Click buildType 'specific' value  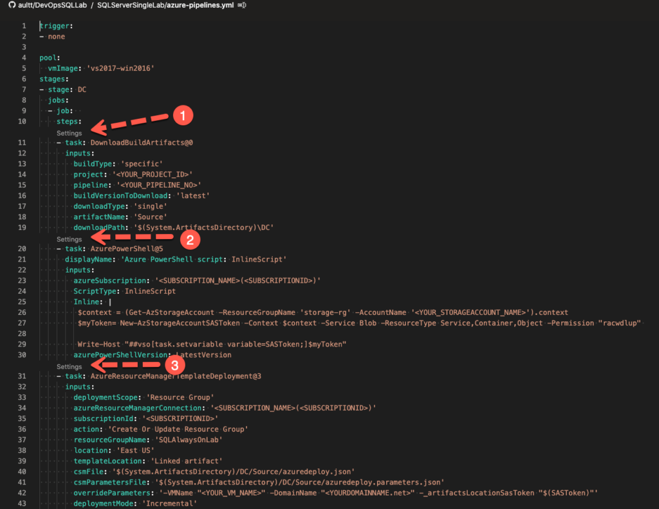click(142, 164)
